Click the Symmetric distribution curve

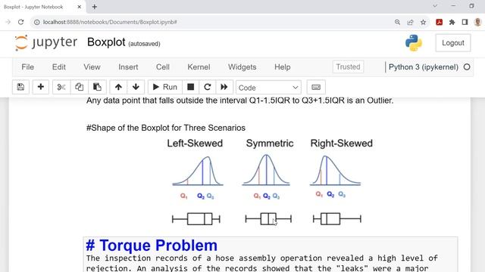point(266,170)
